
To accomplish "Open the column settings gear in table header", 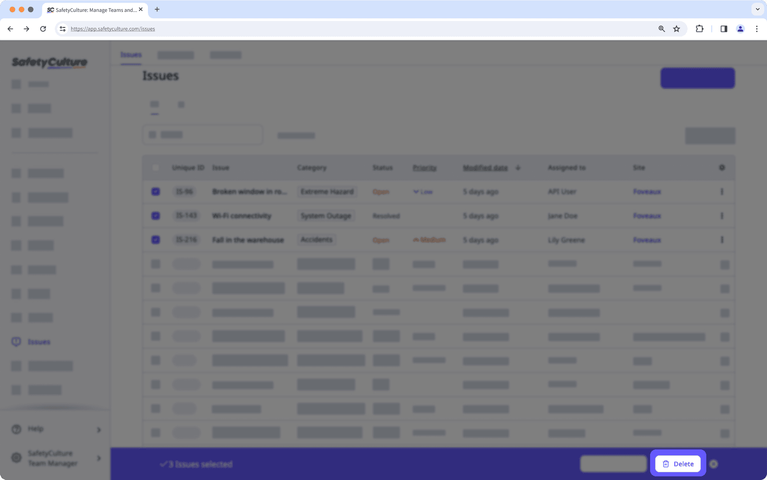I will (722, 168).
